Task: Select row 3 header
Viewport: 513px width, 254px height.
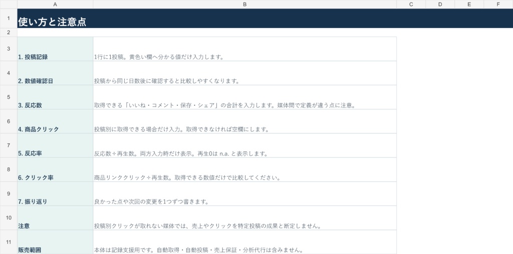Action: [9, 49]
